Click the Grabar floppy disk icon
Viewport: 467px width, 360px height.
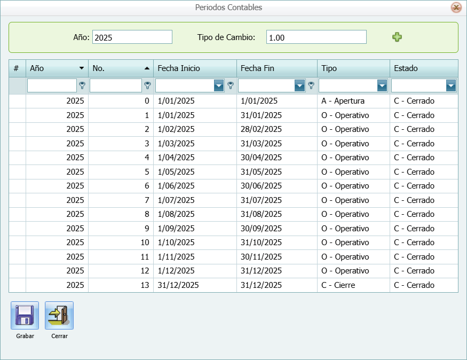25,316
